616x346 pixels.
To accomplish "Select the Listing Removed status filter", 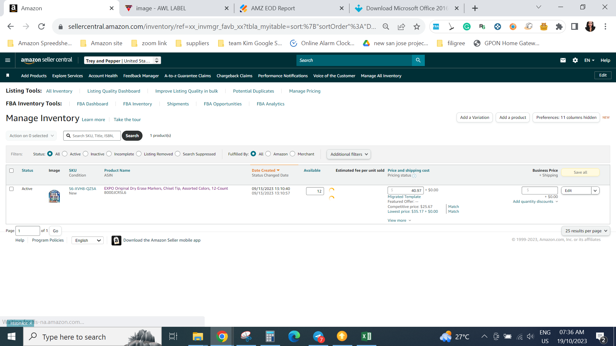I will [139, 154].
